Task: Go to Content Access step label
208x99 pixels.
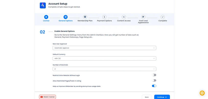Action: [x=124, y=21]
